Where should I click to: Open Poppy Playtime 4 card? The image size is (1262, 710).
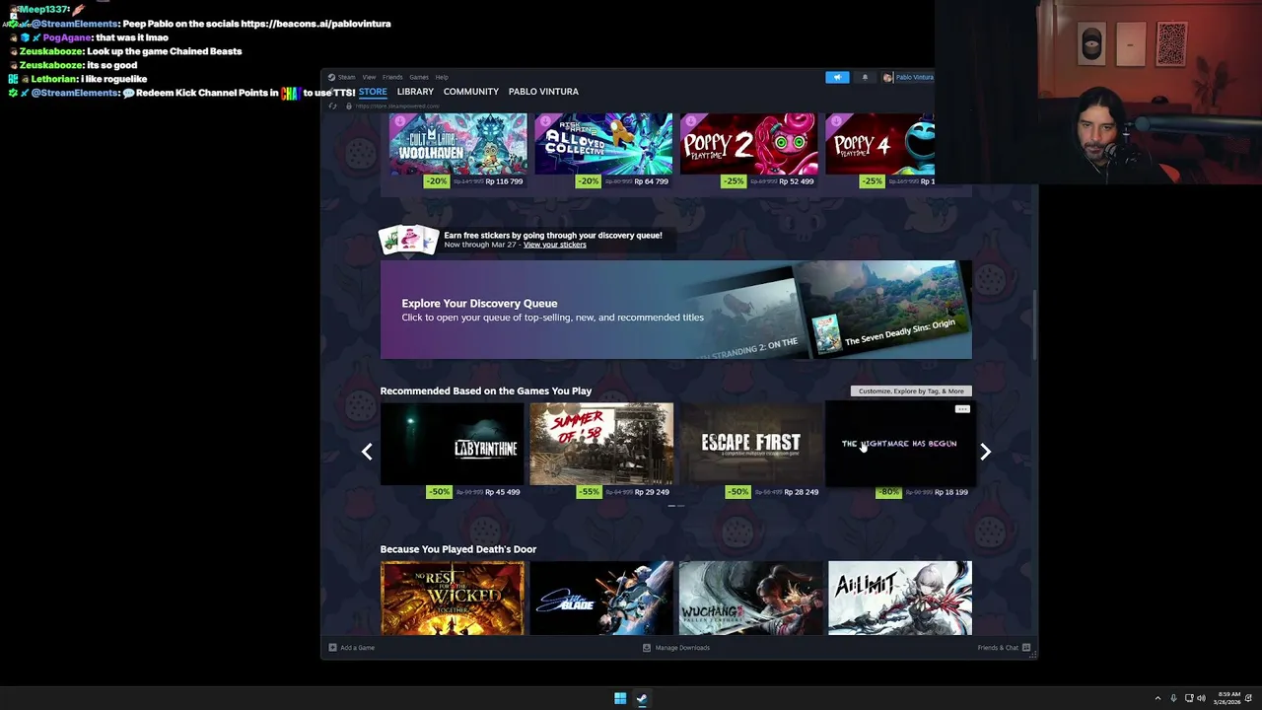click(x=879, y=144)
